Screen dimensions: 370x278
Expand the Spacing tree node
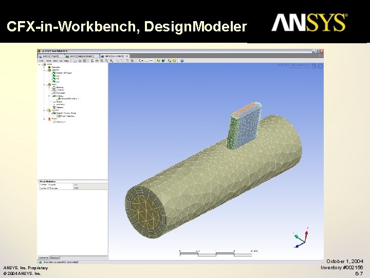tap(49, 88)
